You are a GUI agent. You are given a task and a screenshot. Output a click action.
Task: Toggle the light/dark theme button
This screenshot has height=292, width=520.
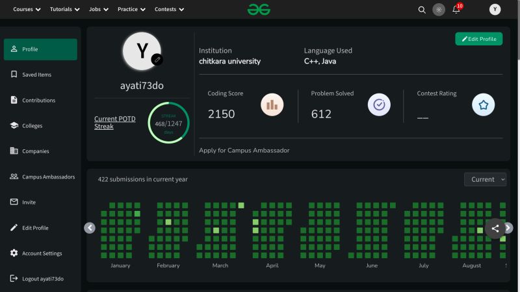pyautogui.click(x=438, y=10)
